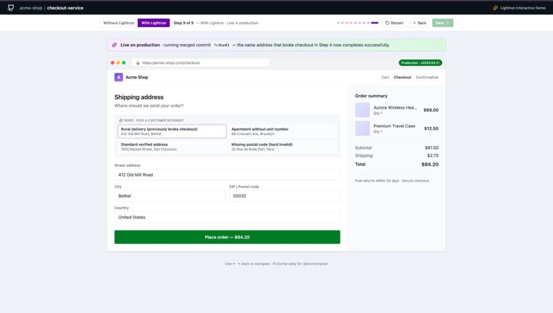Click the Shipping $2.70 value
The width and height of the screenshot is (553, 313).
tap(433, 155)
